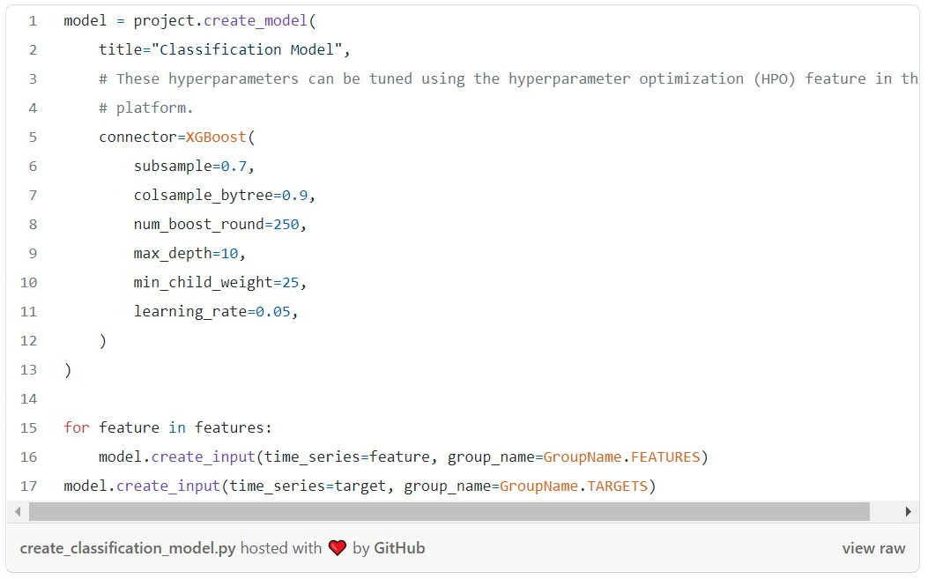Click the red heart icon in the footer
Viewport: 928px width, 579px height.
click(337, 547)
